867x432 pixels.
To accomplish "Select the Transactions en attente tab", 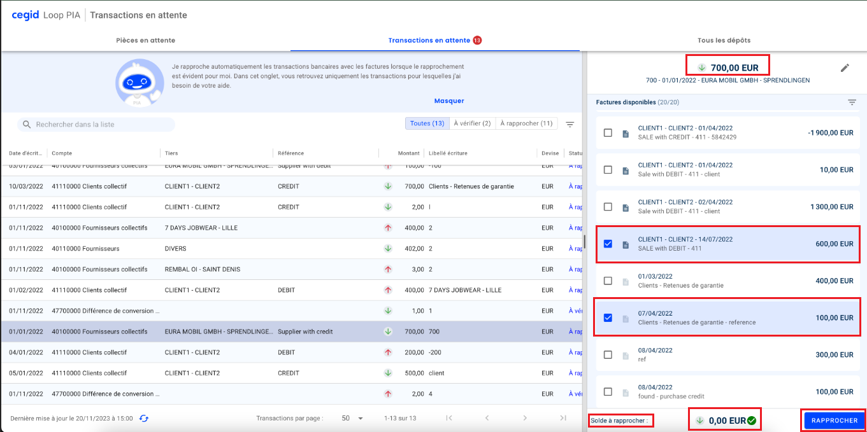I will (x=435, y=40).
